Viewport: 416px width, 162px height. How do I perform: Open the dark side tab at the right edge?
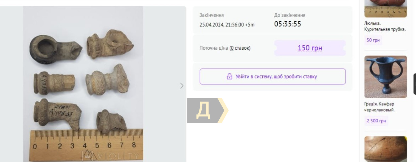point(415,84)
